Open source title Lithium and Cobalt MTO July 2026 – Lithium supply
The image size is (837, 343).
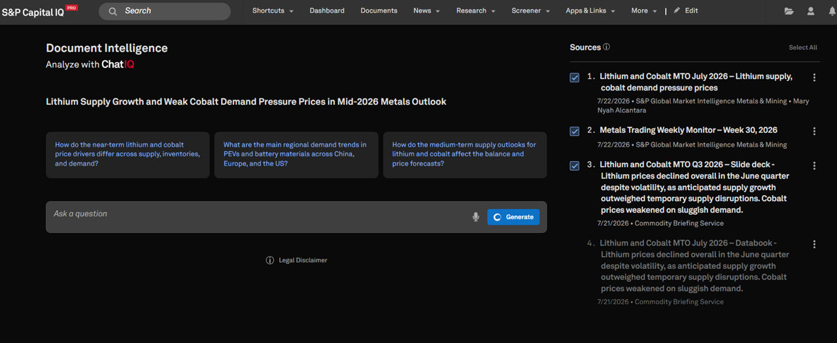coord(696,82)
